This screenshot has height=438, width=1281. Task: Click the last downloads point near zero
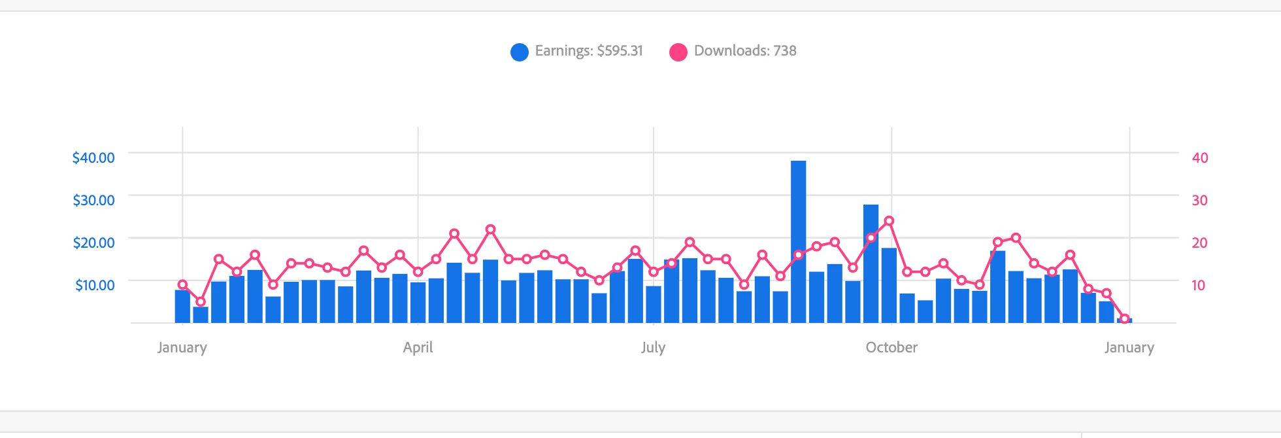[1124, 319]
